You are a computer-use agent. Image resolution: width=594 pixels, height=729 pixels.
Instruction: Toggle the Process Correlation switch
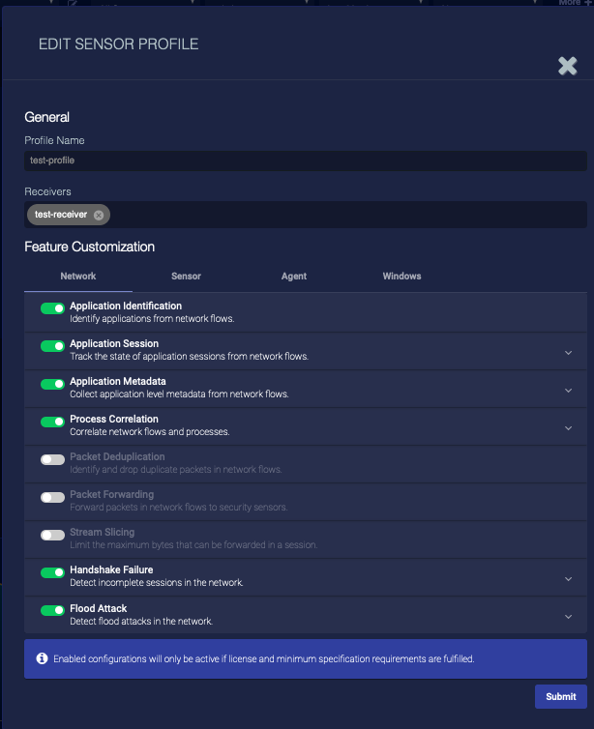52,422
